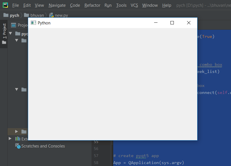Open the Edit menu
The width and height of the screenshot is (231, 166).
27,5
